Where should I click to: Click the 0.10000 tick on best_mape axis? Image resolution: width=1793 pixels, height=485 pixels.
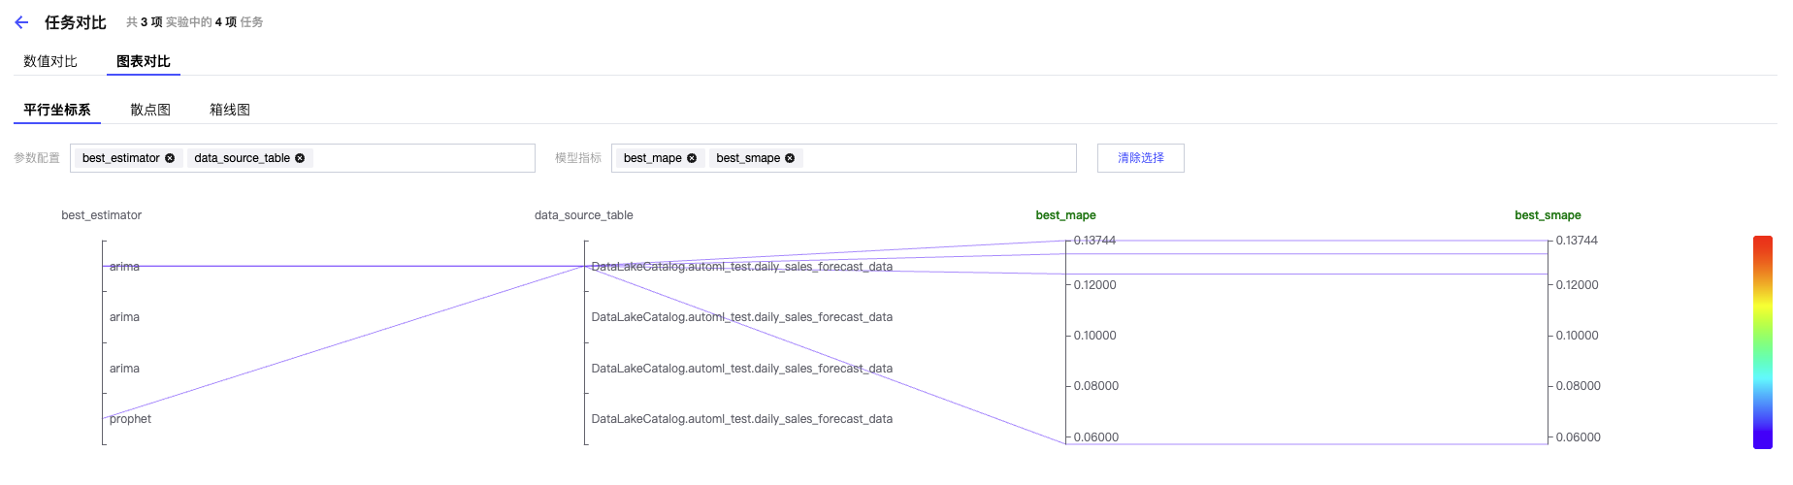(1094, 336)
